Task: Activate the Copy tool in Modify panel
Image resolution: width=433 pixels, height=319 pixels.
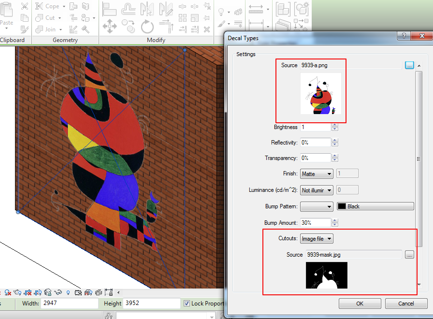Action: (129, 26)
